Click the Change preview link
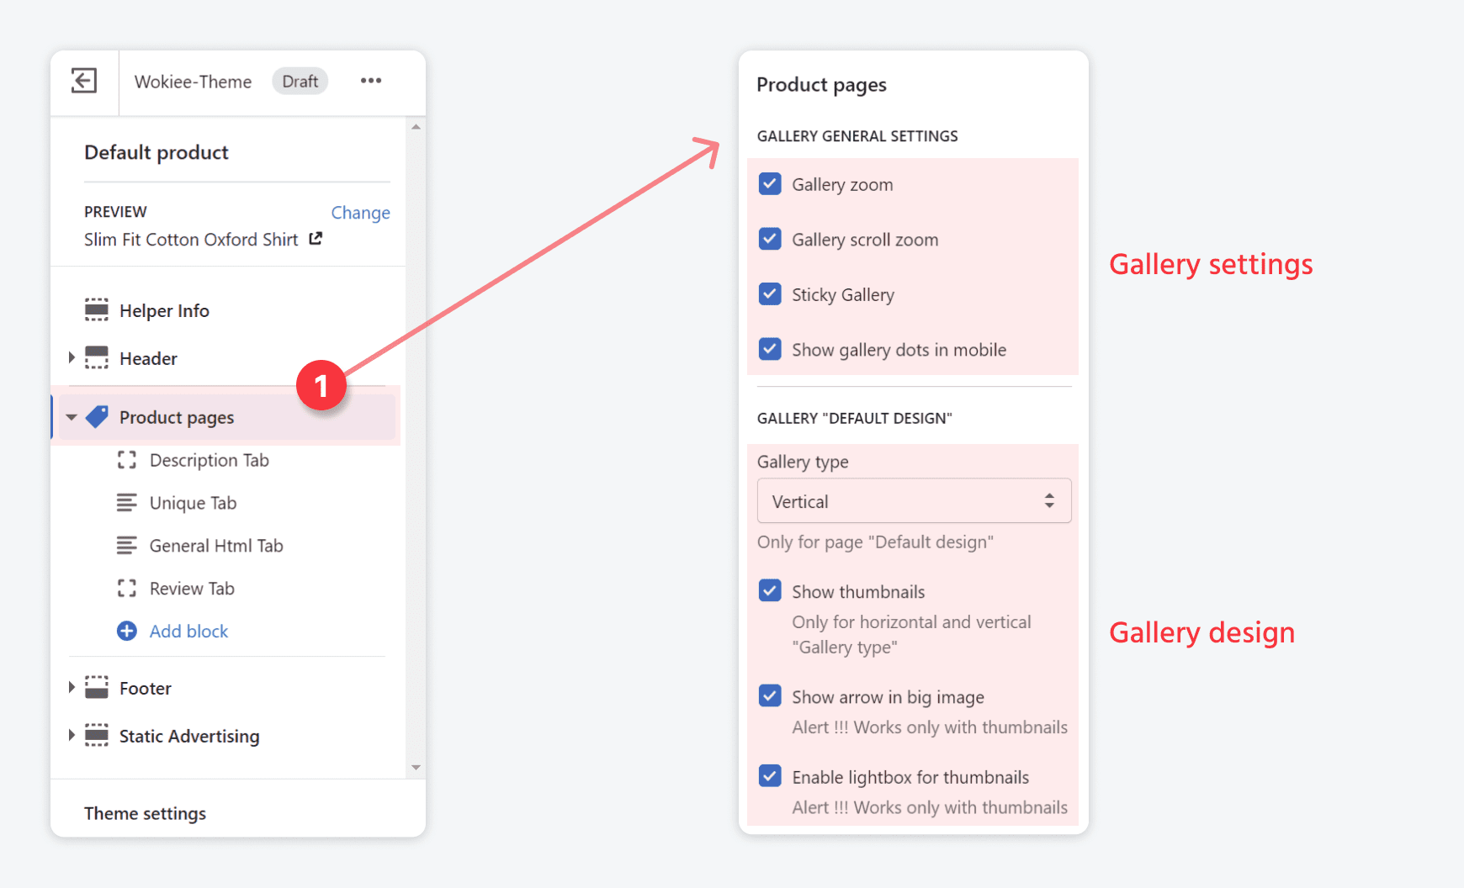The height and width of the screenshot is (888, 1464). [x=360, y=212]
